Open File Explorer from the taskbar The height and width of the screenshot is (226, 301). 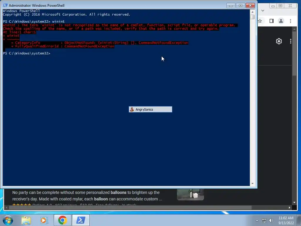[x=26, y=220]
